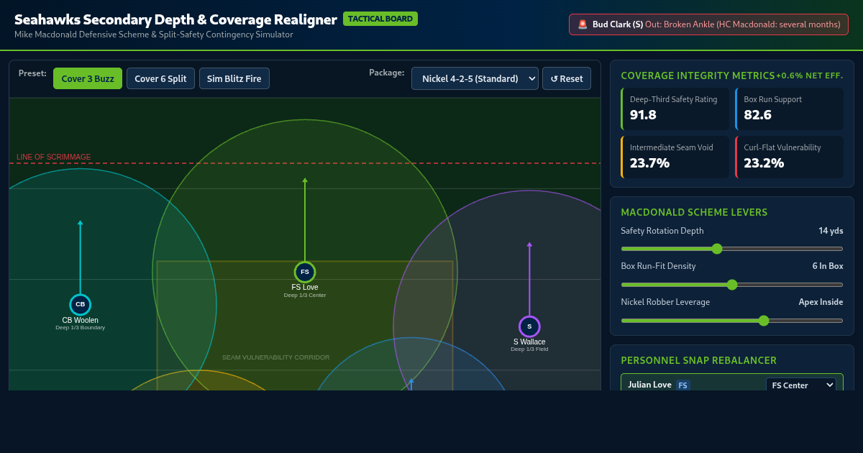
Task: Click Curl-Flat Vulnerability 23.2% card
Action: (789, 157)
